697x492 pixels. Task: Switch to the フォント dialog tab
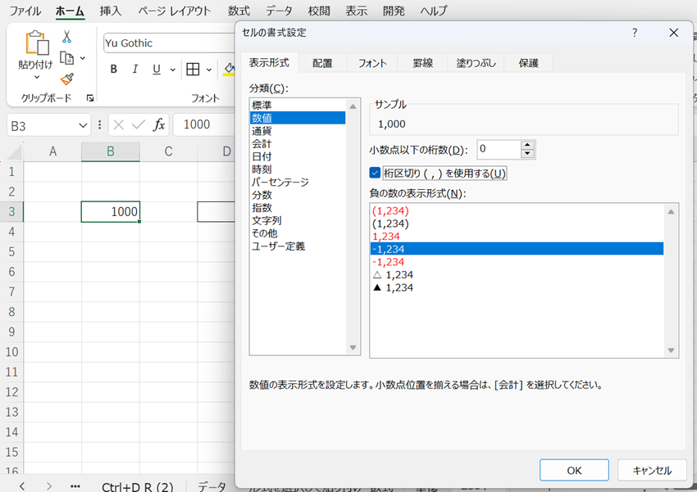pyautogui.click(x=372, y=63)
